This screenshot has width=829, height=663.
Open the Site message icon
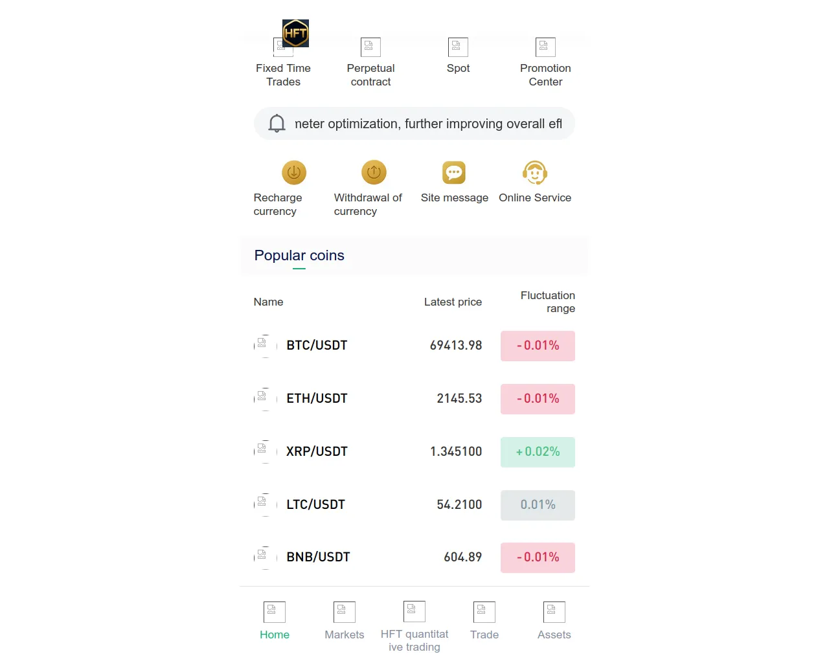[454, 173]
